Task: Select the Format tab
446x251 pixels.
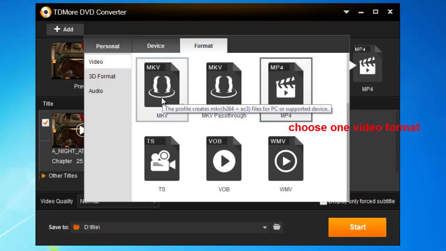Action: [x=203, y=46]
